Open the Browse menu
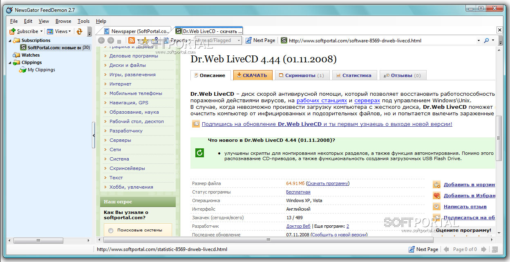This screenshot has height=262, width=510. point(63,21)
